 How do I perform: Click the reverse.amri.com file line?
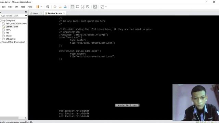tap(92, 56)
